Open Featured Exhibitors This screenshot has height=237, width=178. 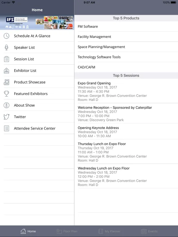(x=37, y=94)
